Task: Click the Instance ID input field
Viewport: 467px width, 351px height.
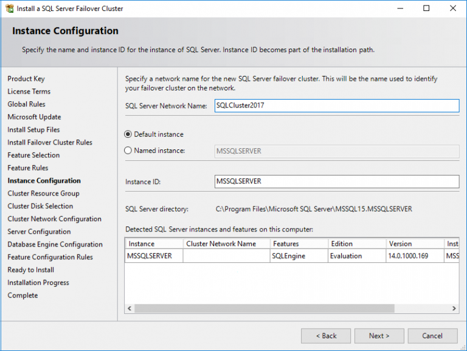Action: tap(337, 182)
